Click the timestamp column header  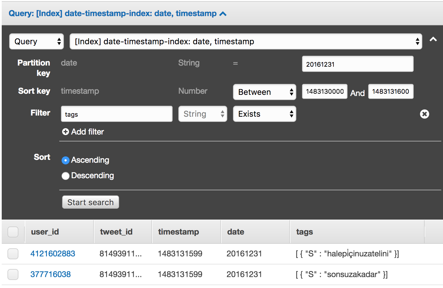coord(186,232)
